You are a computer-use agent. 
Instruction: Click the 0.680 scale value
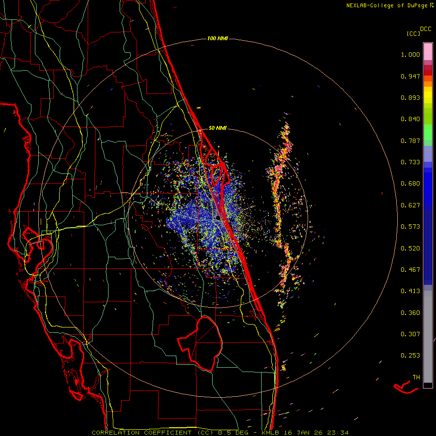click(410, 184)
